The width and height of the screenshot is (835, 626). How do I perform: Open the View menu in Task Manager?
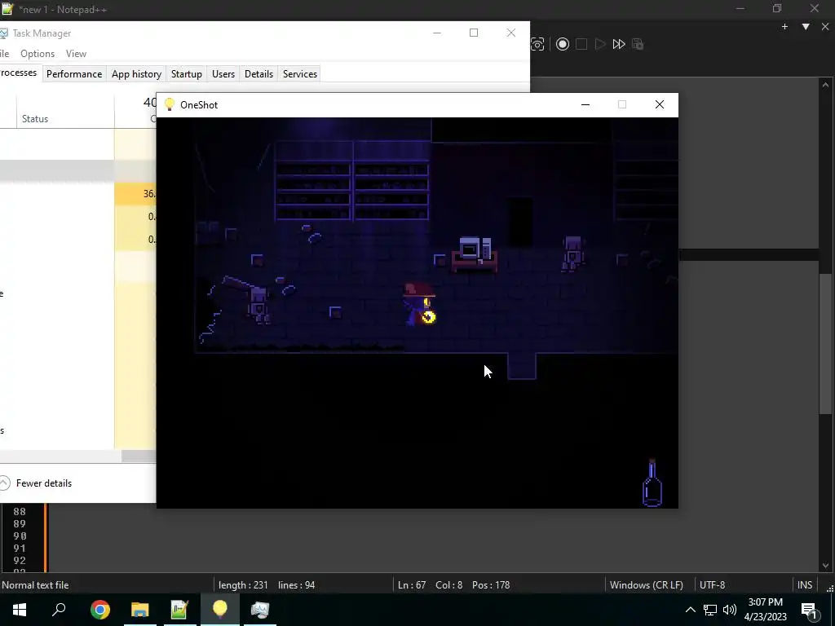coord(76,54)
